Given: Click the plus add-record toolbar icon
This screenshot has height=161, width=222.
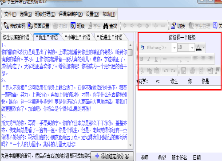Looking at the screenshot, I should [x=155, y=26].
